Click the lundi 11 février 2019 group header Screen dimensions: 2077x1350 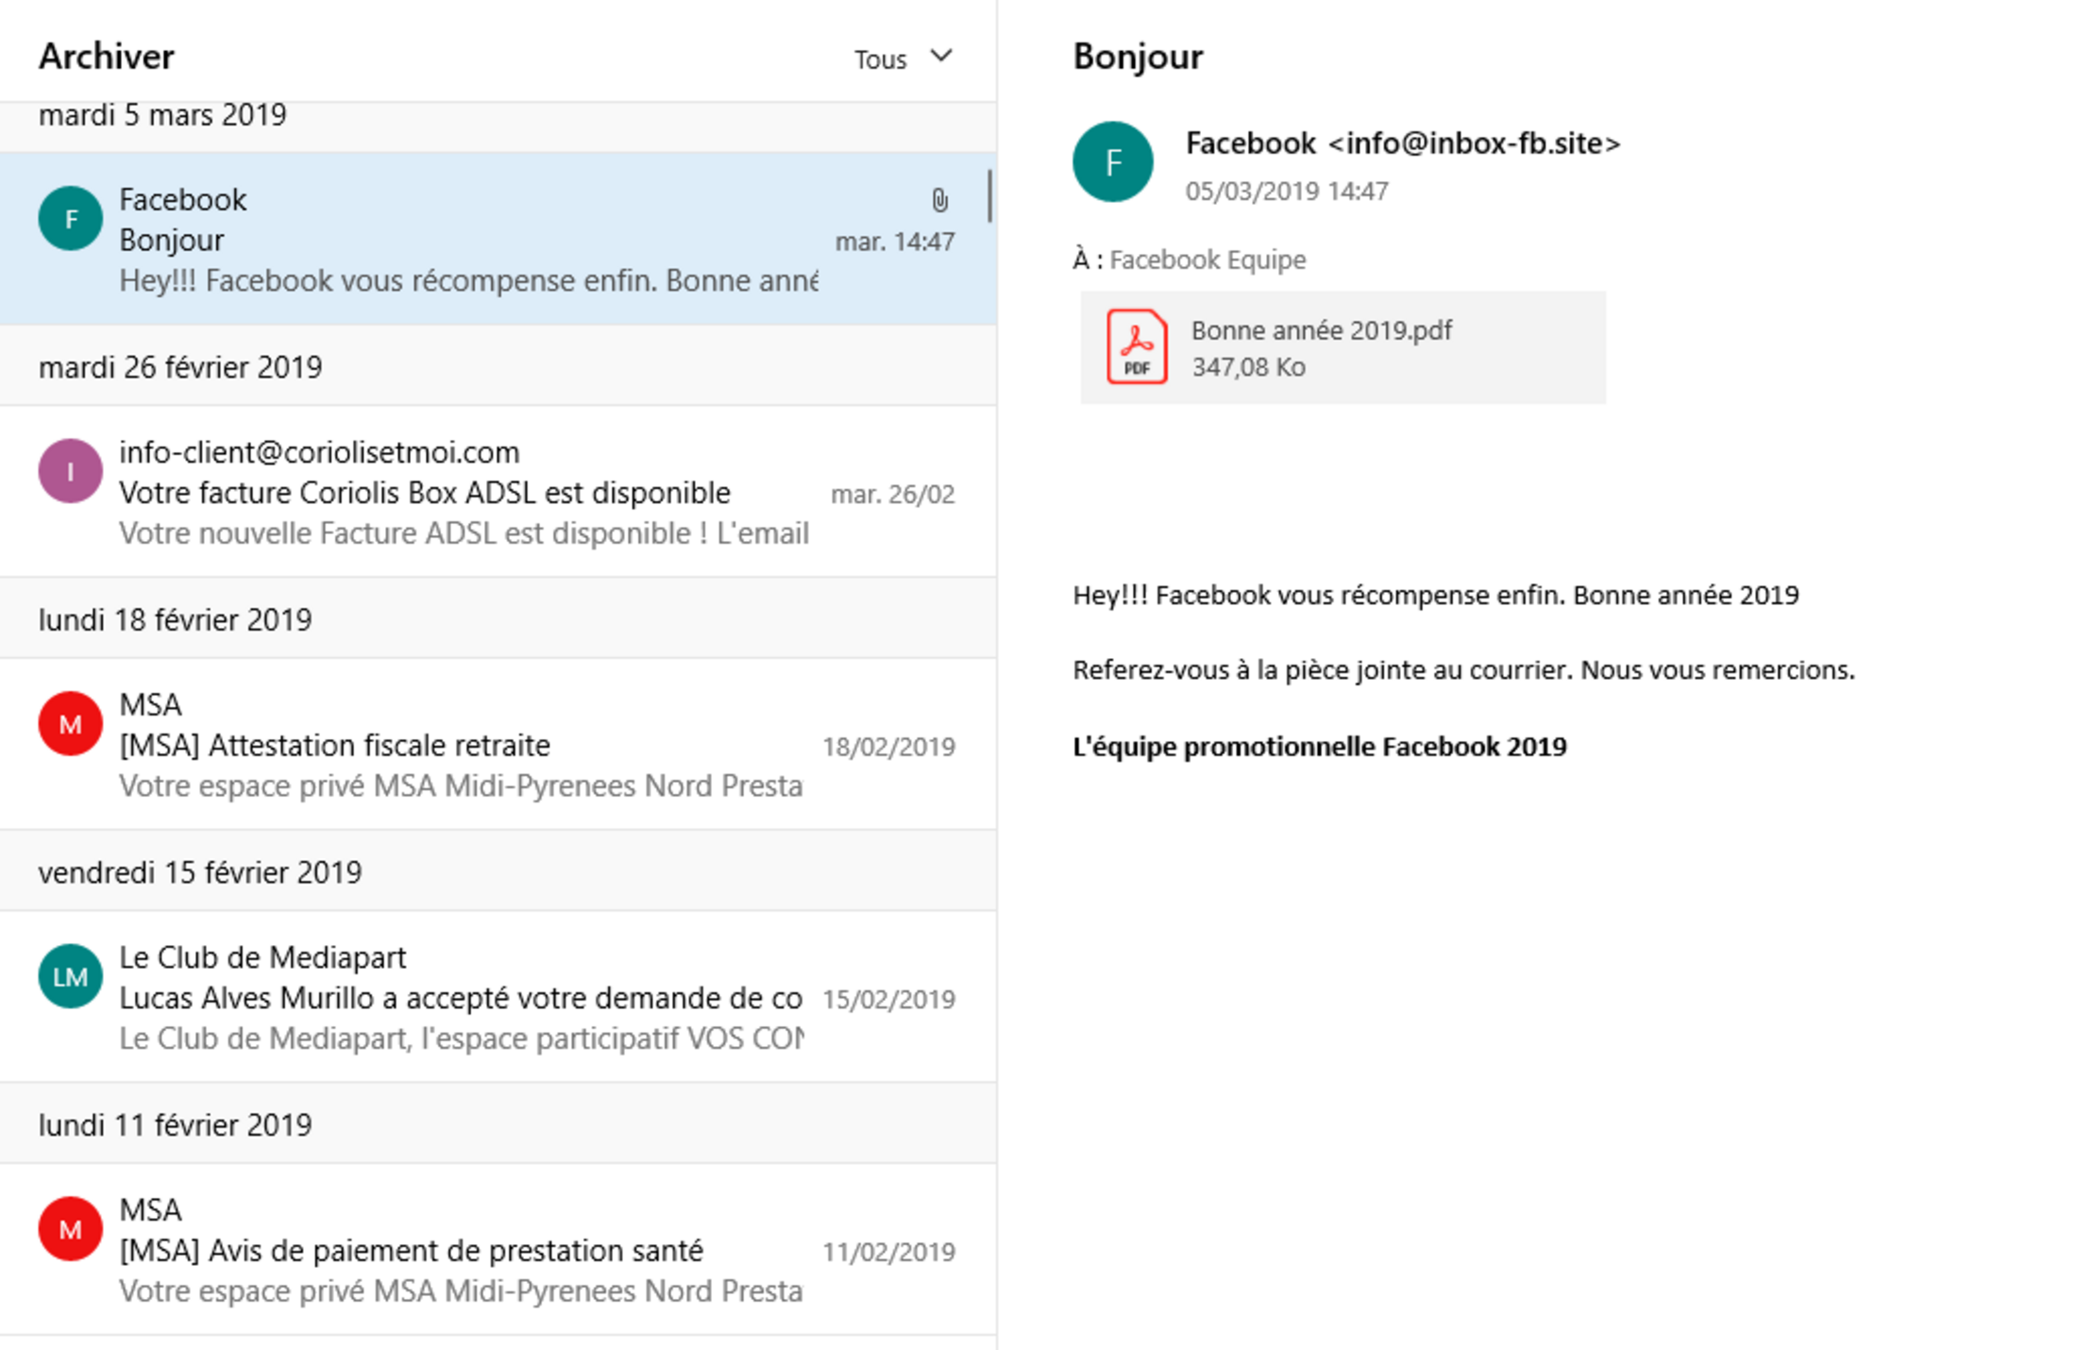[498, 1124]
